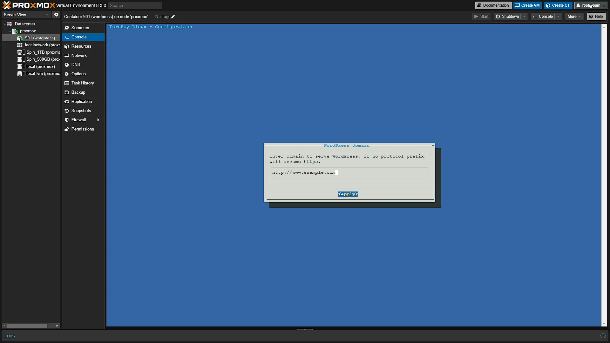610x343 pixels.
Task: Open the Resources section
Action: click(x=83, y=46)
